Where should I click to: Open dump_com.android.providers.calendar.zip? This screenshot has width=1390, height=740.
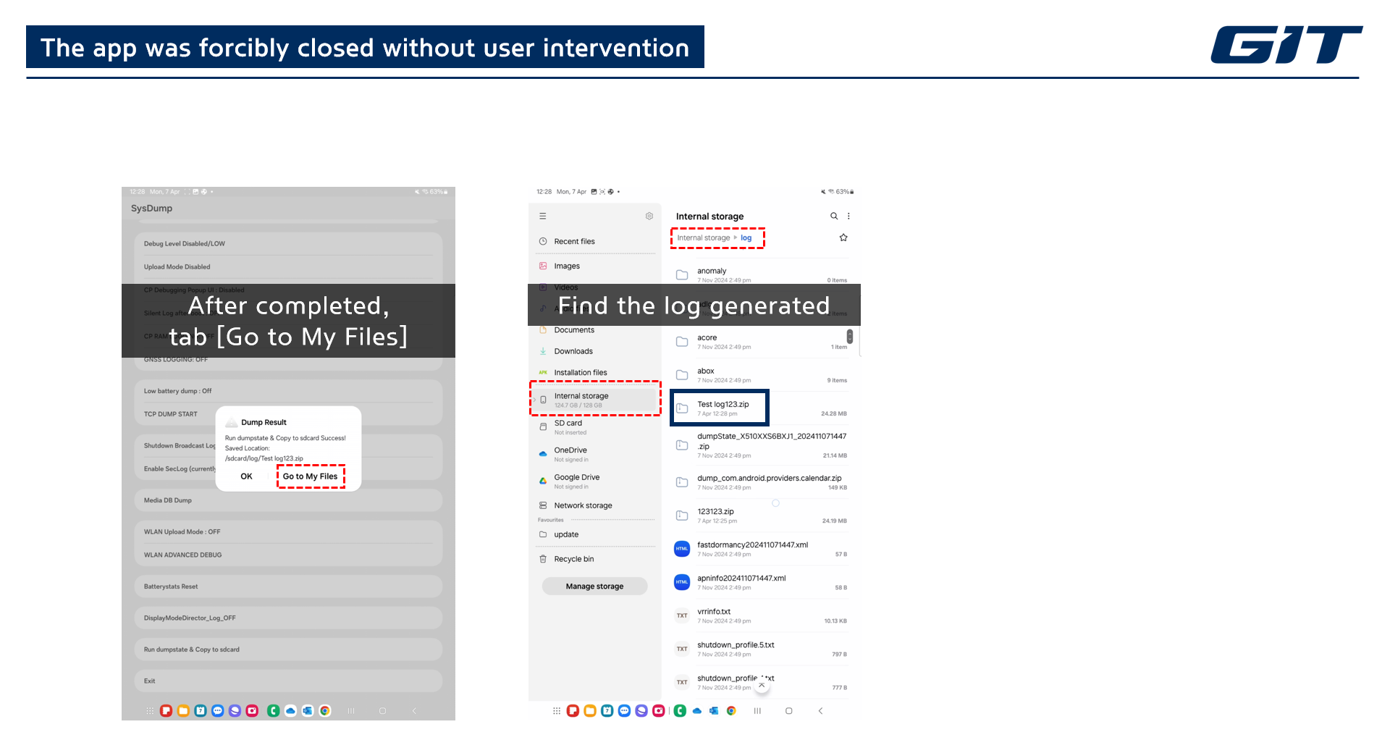tap(760, 482)
